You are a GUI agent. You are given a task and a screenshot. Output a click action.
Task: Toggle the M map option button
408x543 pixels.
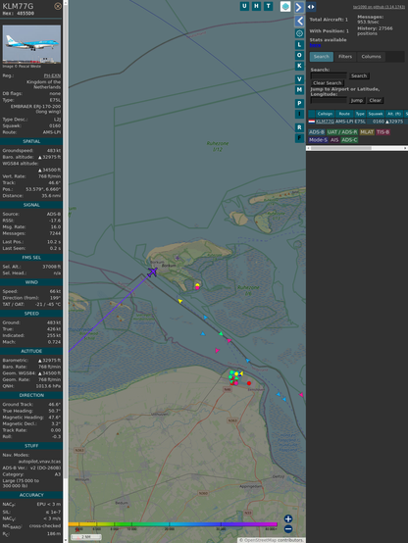coord(299,90)
